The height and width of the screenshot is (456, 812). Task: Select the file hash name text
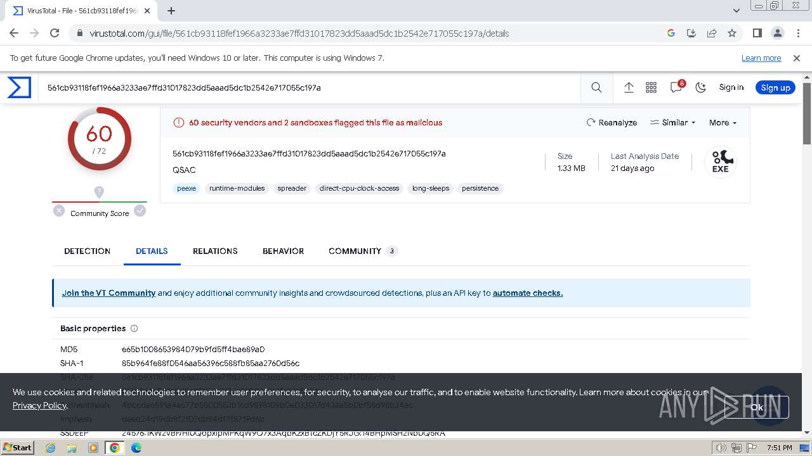pyautogui.click(x=309, y=154)
